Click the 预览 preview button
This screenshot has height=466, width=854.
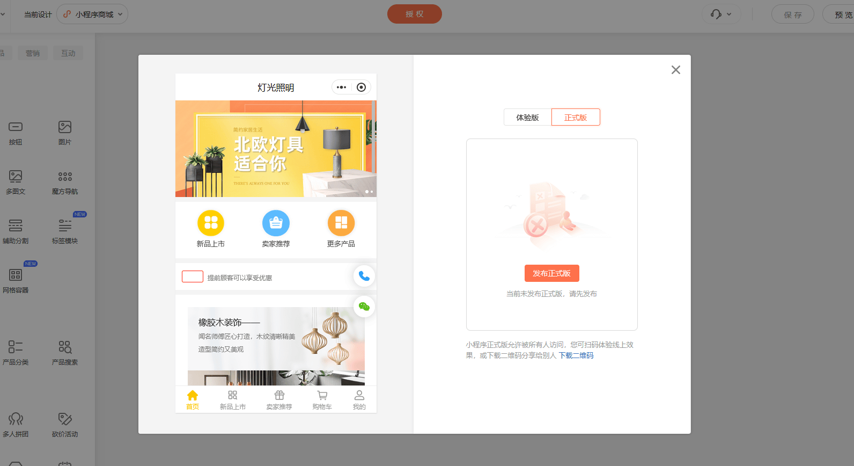[839, 14]
